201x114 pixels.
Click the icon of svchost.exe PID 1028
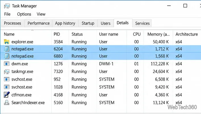[x=7, y=87]
